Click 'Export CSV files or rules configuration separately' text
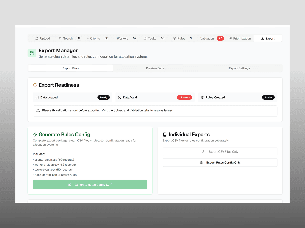Screen dimensions: 305x228 click(196, 141)
